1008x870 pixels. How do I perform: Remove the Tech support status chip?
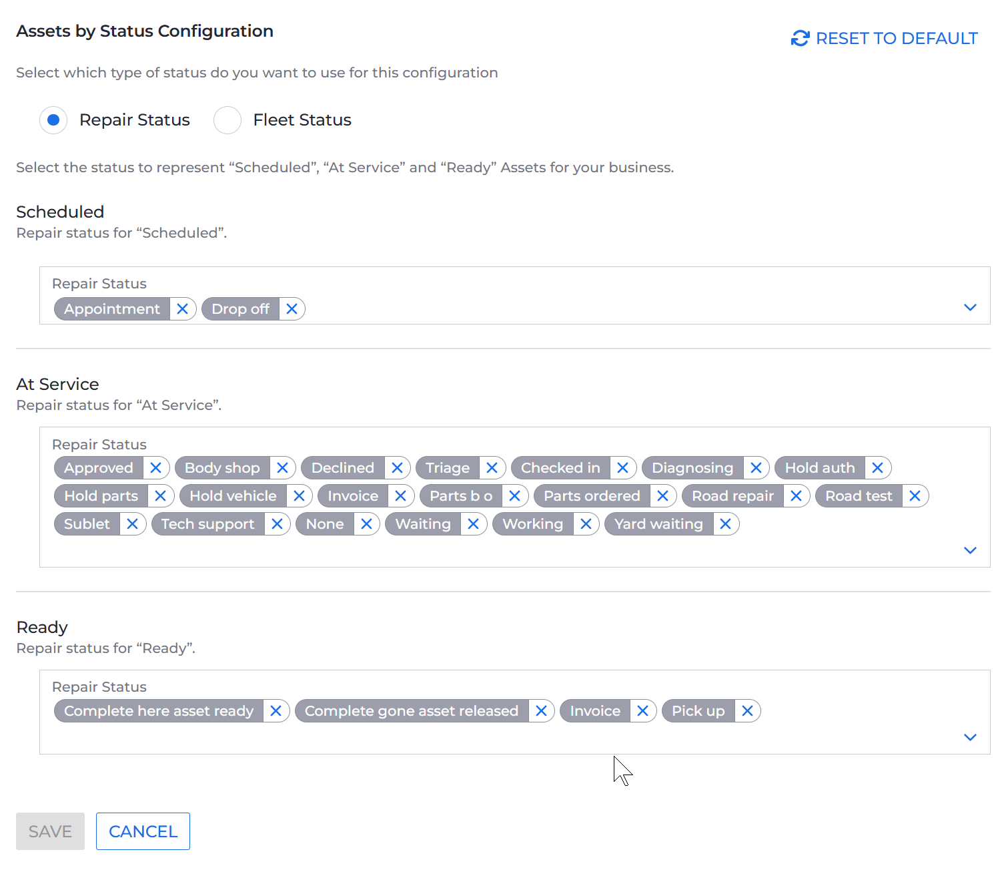[277, 524]
